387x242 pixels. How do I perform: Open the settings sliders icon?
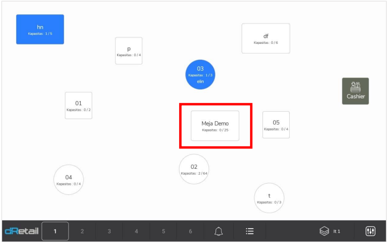370,231
